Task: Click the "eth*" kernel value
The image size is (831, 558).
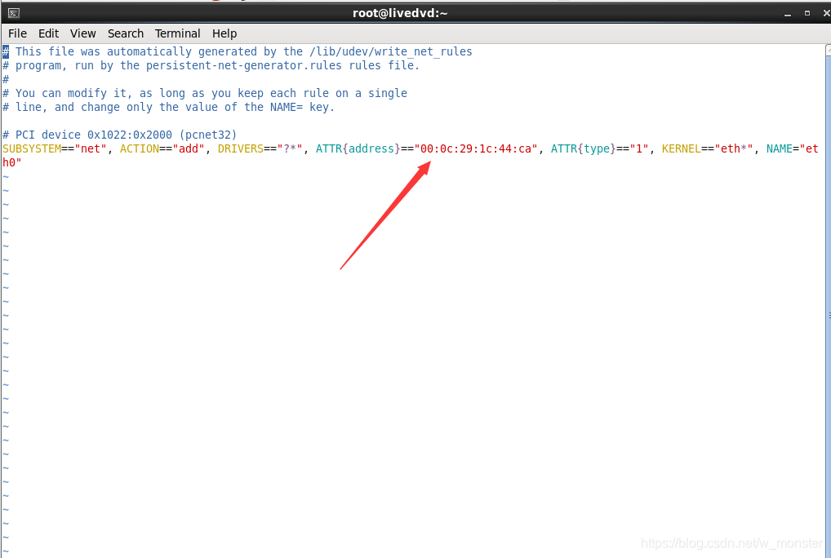Action: (x=734, y=148)
